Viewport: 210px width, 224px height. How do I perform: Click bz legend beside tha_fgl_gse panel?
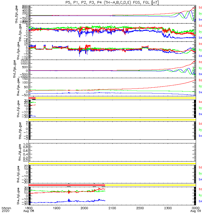click(200, 102)
